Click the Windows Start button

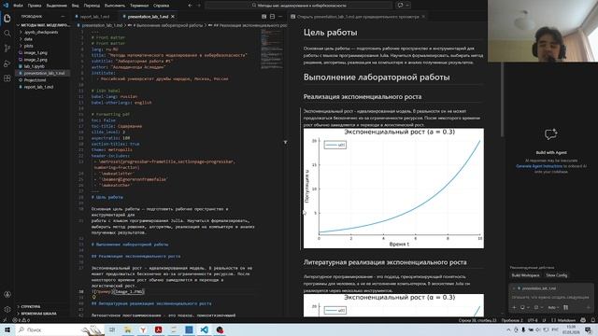7,329
